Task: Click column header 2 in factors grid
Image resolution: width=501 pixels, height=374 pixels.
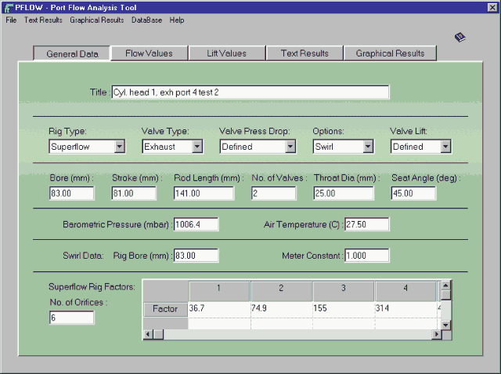Action: coord(281,291)
